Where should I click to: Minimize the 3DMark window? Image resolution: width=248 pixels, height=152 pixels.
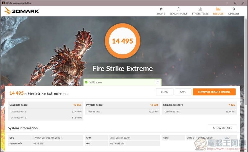pos(227,3)
